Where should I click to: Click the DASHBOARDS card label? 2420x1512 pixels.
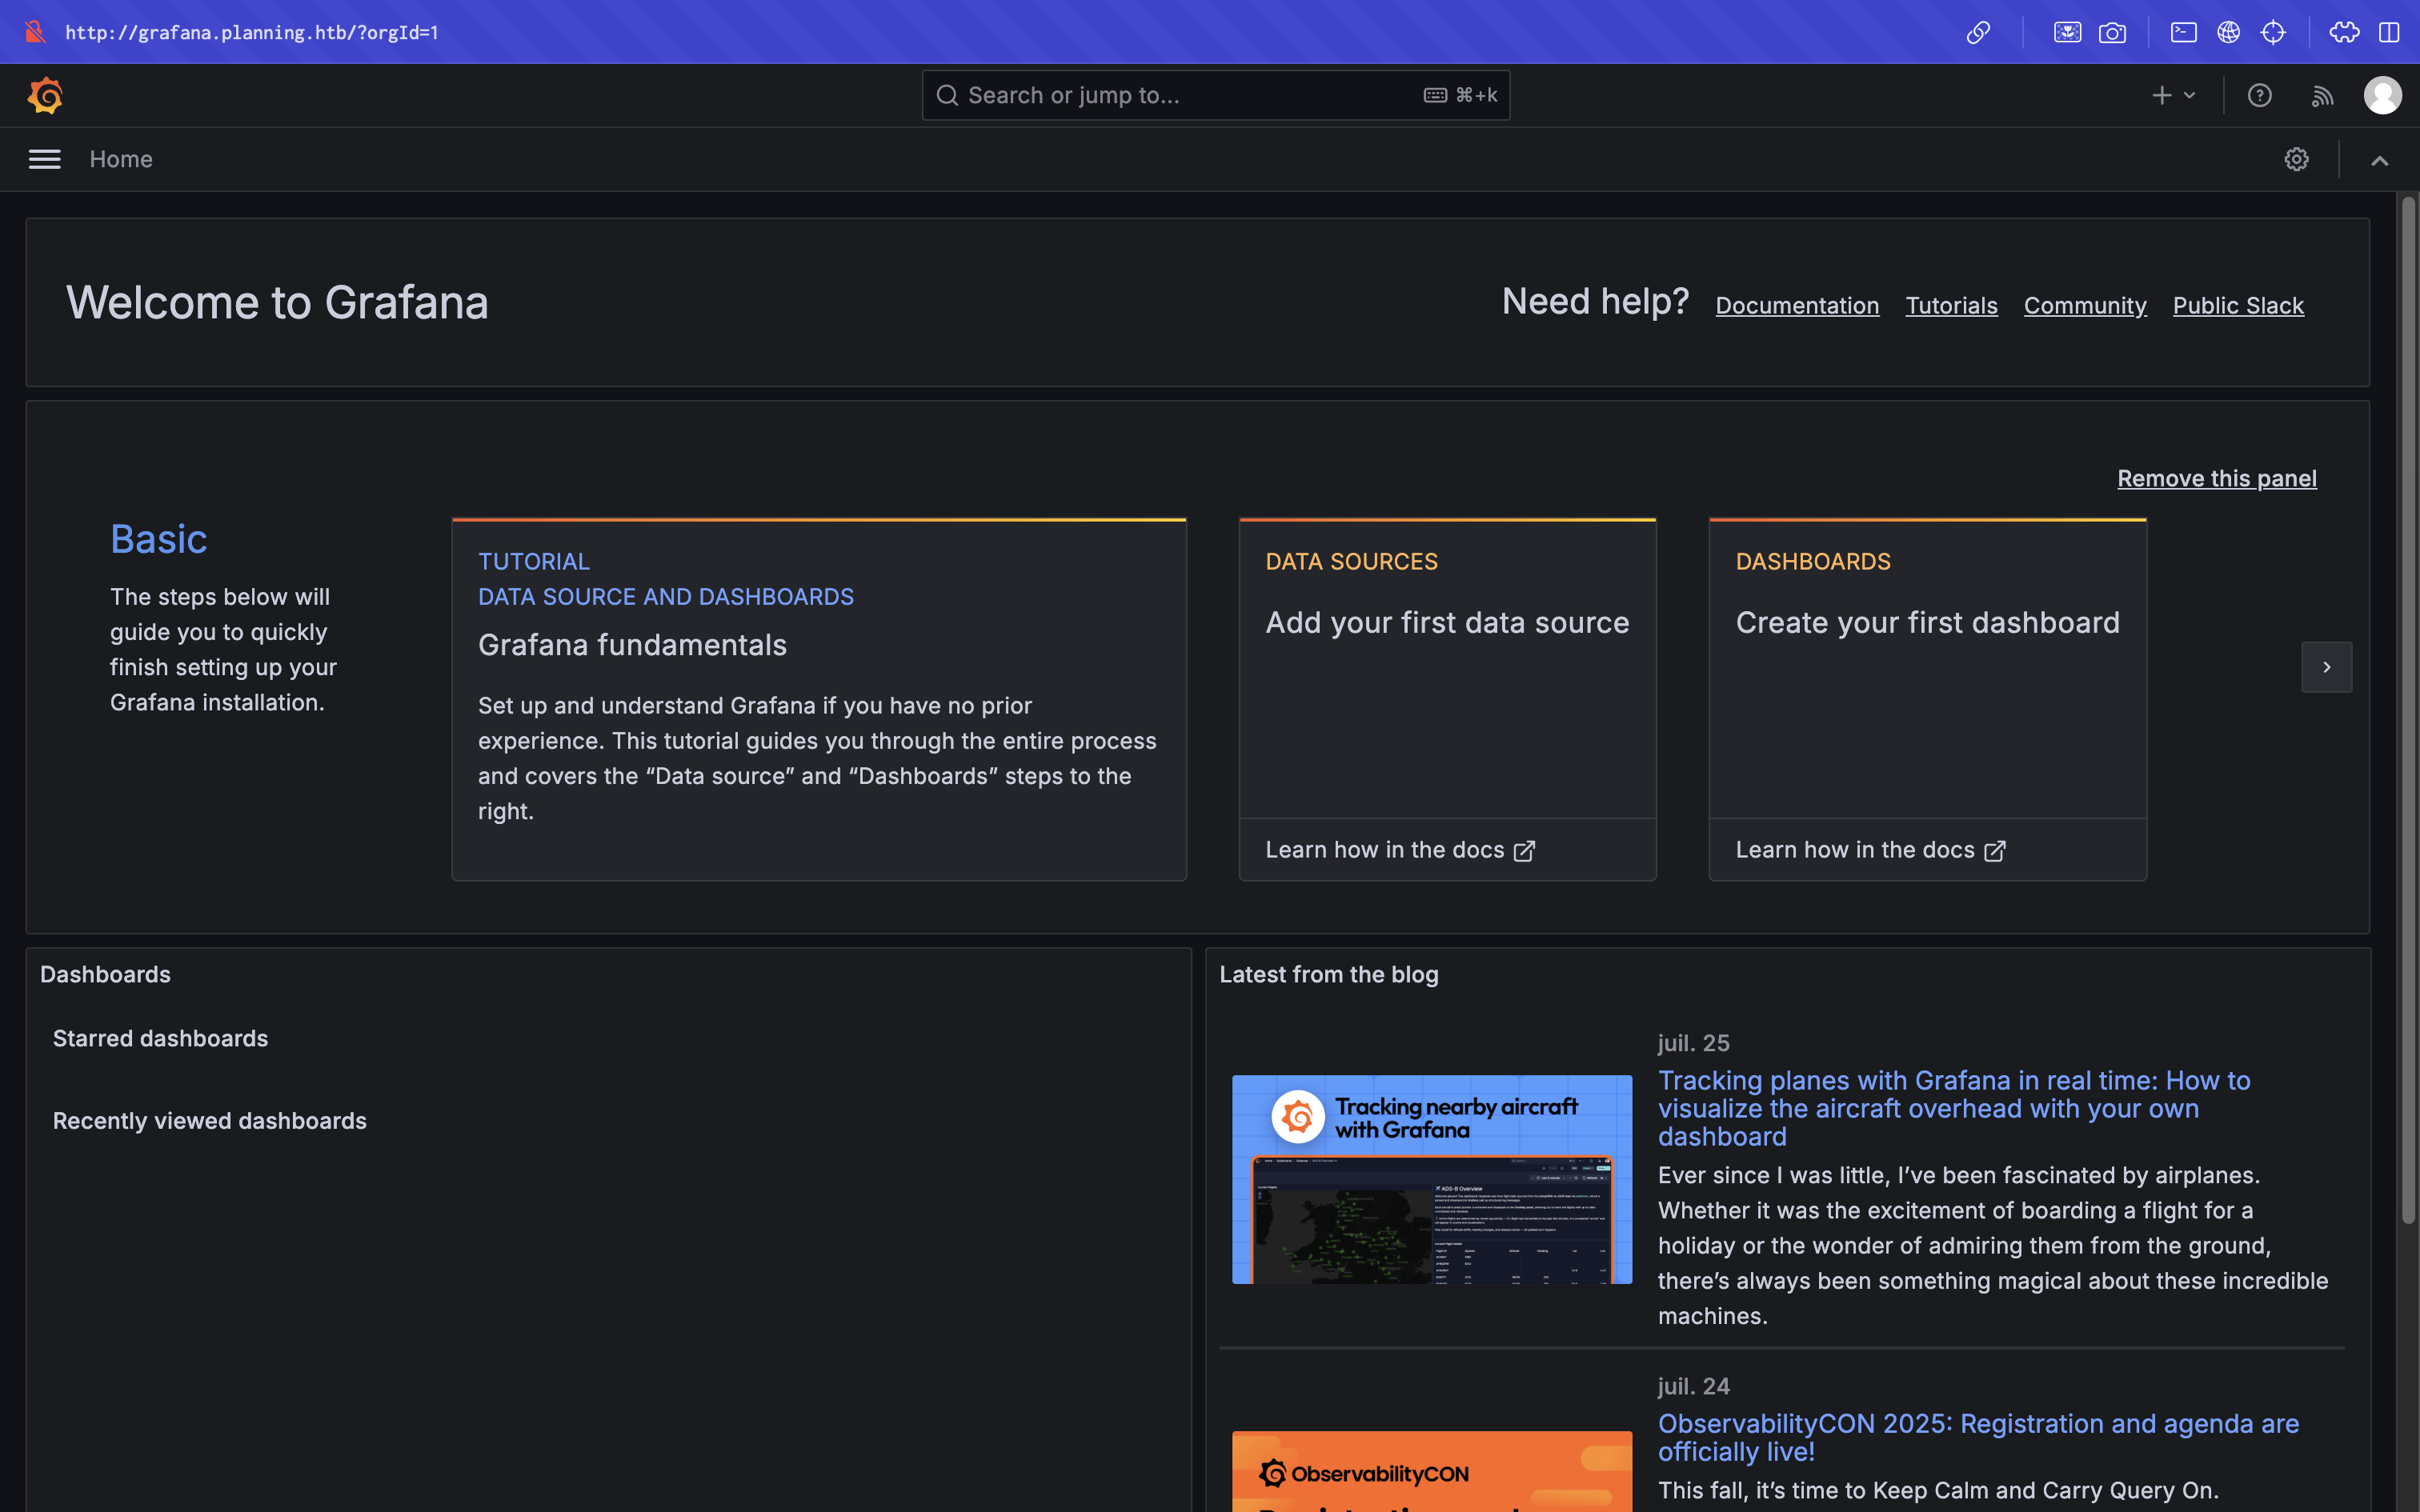coord(1813,561)
